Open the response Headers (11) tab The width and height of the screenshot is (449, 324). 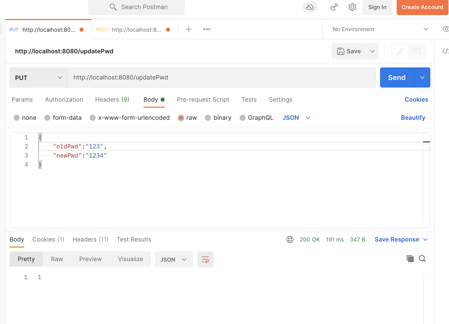pos(90,239)
